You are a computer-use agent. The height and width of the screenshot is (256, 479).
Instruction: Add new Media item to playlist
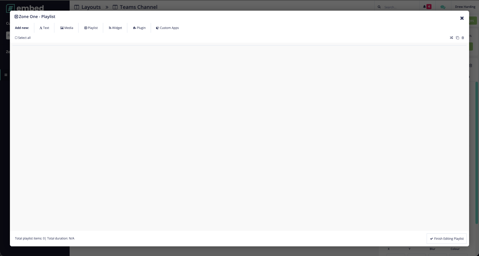(67, 28)
